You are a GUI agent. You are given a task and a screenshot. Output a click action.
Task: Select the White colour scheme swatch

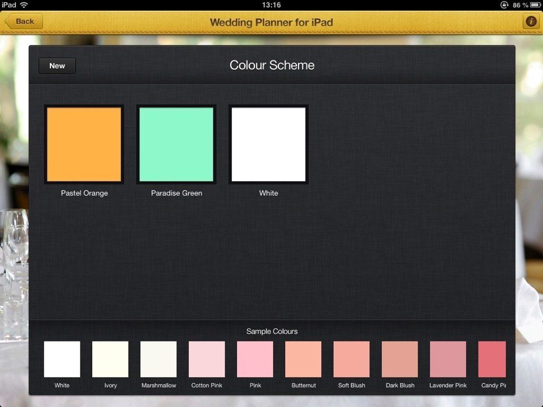[269, 145]
